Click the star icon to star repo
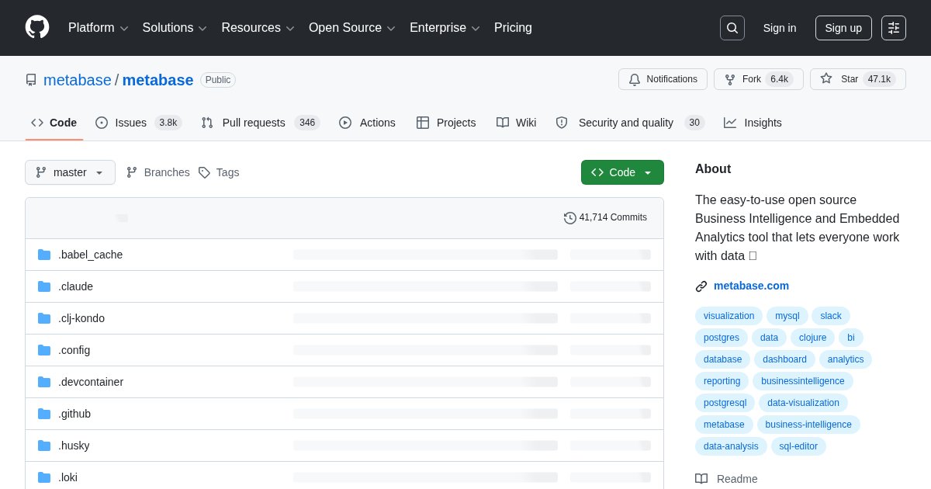Screen dimensions: 931x489 pos(826,78)
